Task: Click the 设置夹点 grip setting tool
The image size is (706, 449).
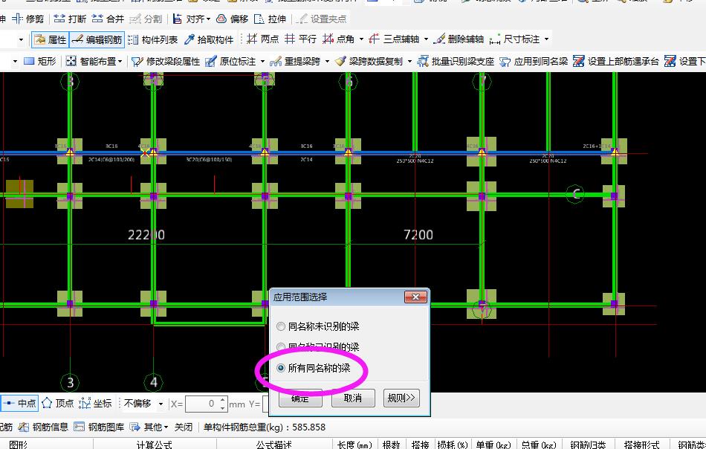Action: click(x=322, y=19)
